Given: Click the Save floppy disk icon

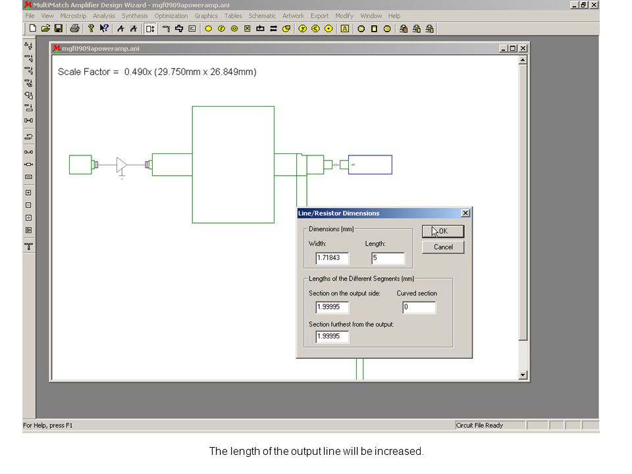Looking at the screenshot, I should (x=59, y=28).
